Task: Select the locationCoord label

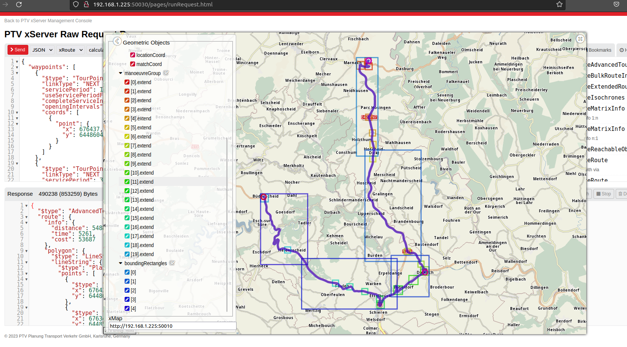Action: tap(151, 55)
